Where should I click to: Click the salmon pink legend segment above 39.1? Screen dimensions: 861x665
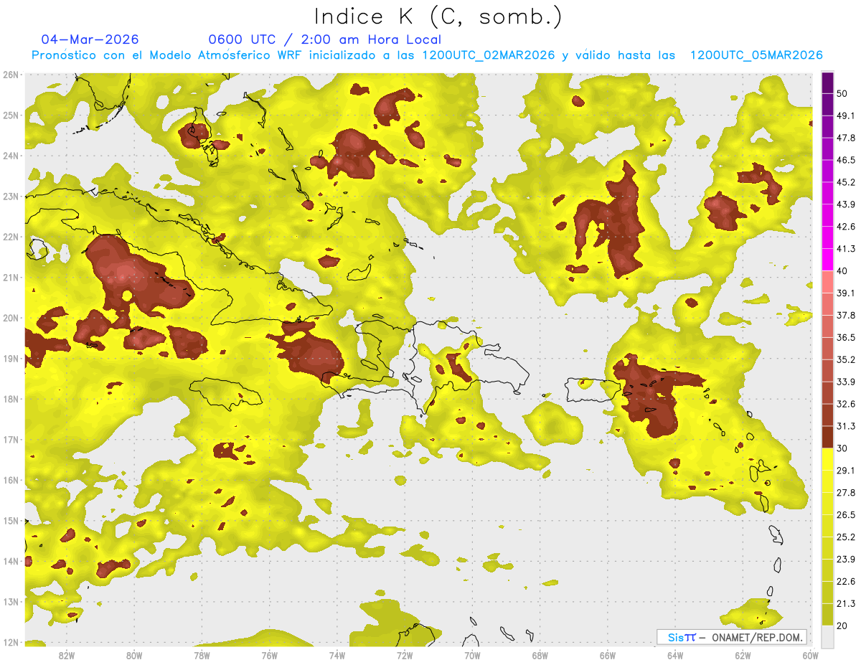coord(827,282)
